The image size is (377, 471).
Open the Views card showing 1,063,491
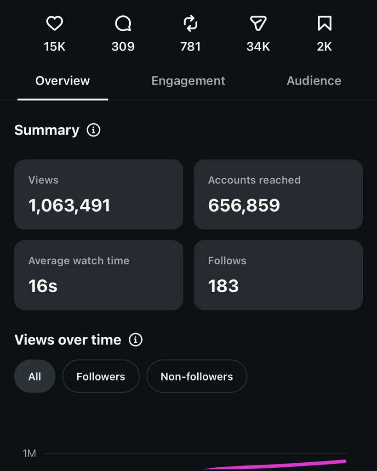point(98,194)
